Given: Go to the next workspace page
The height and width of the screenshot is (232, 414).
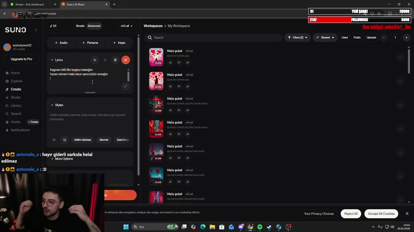Looking at the screenshot, I should pyautogui.click(x=407, y=38).
